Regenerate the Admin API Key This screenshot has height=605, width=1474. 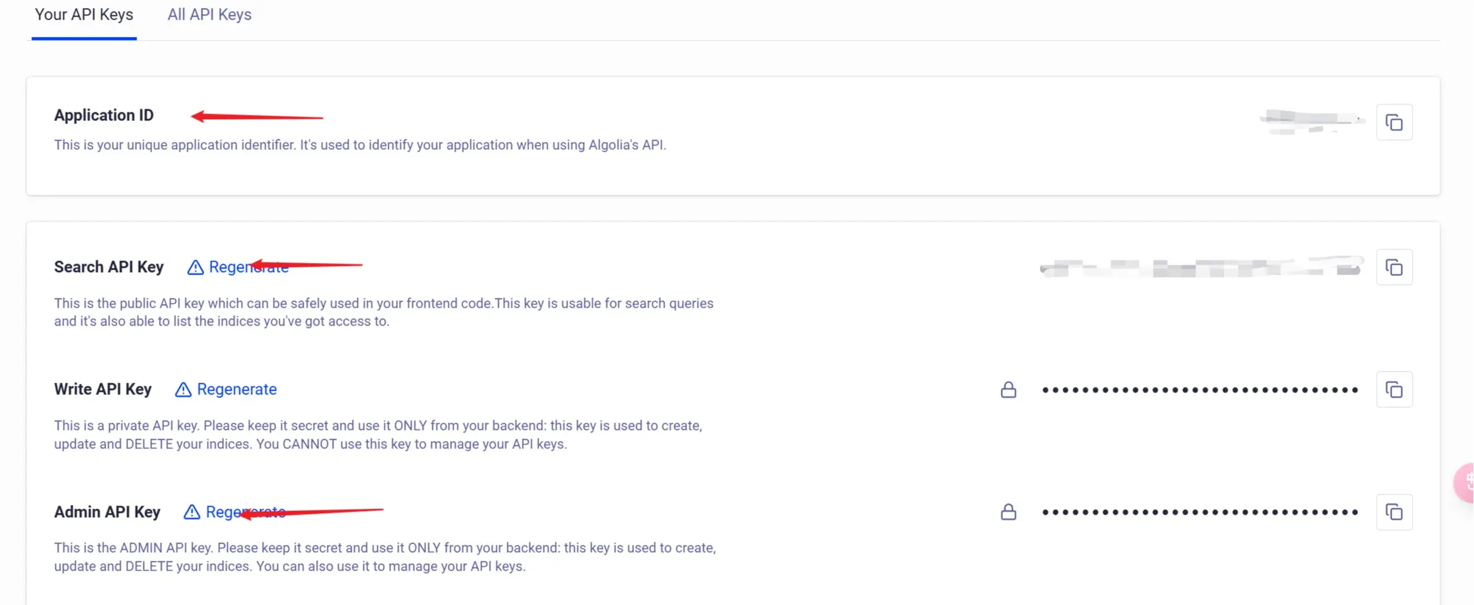[245, 512]
